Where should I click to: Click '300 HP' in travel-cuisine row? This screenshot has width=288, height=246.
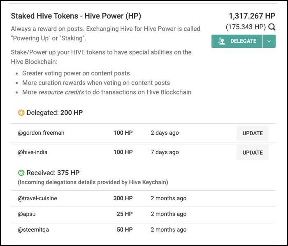pyautogui.click(x=123, y=198)
